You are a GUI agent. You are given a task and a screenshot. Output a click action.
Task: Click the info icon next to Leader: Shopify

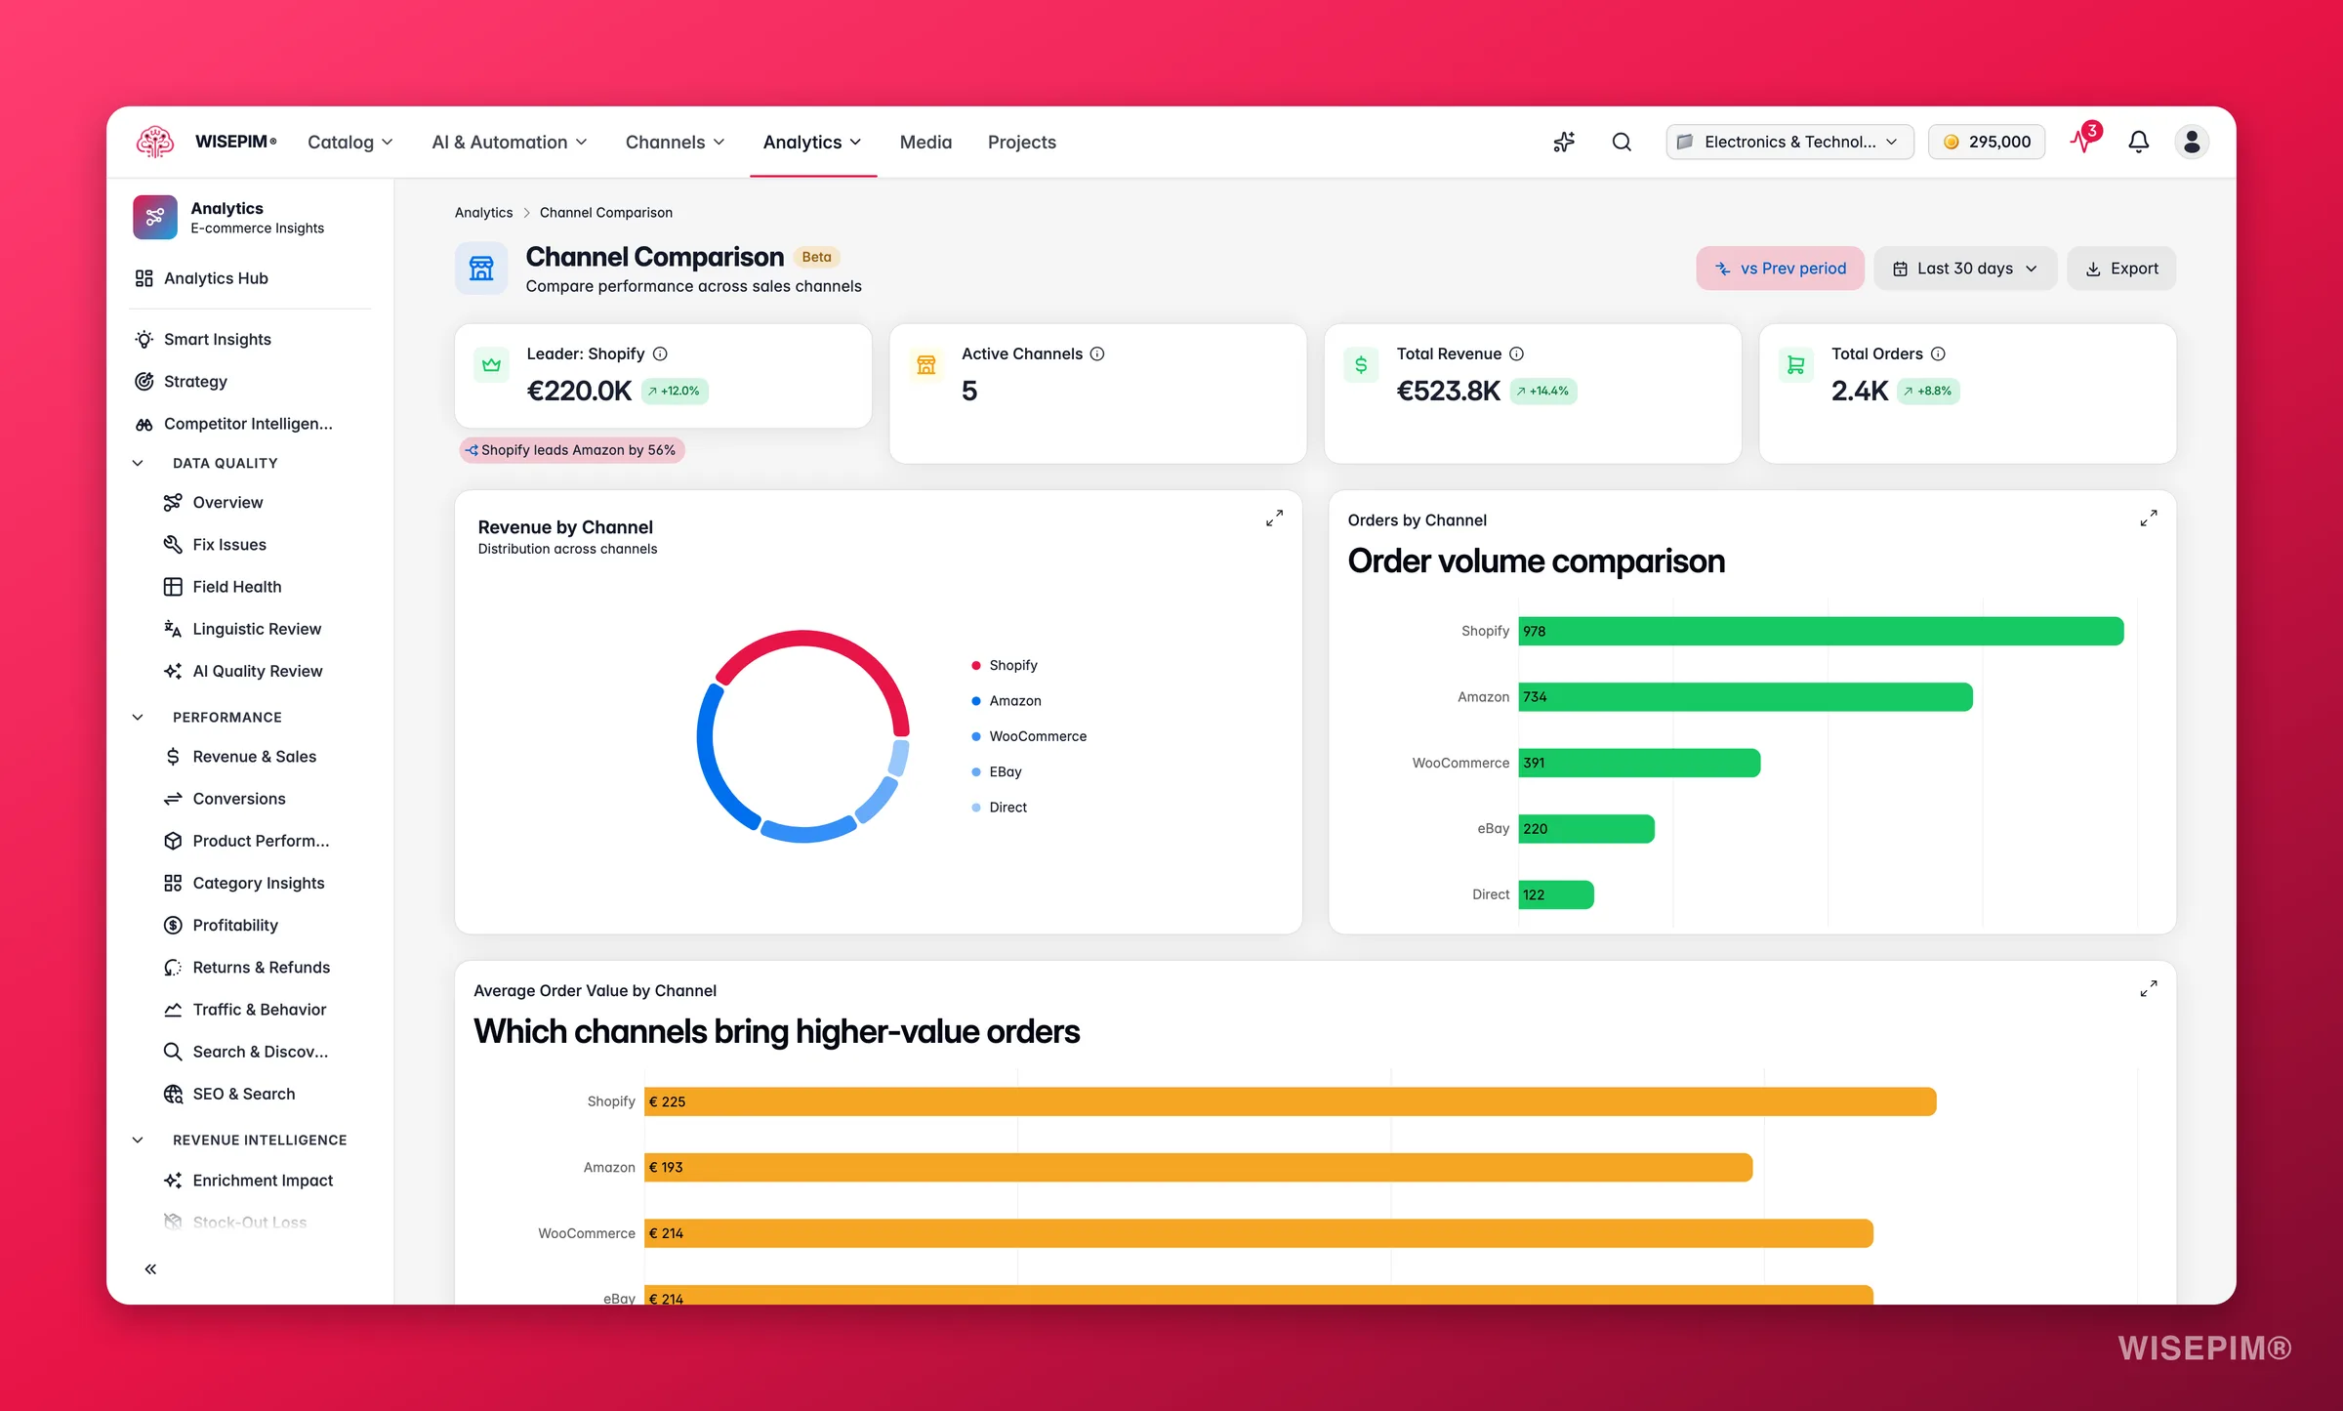(660, 353)
